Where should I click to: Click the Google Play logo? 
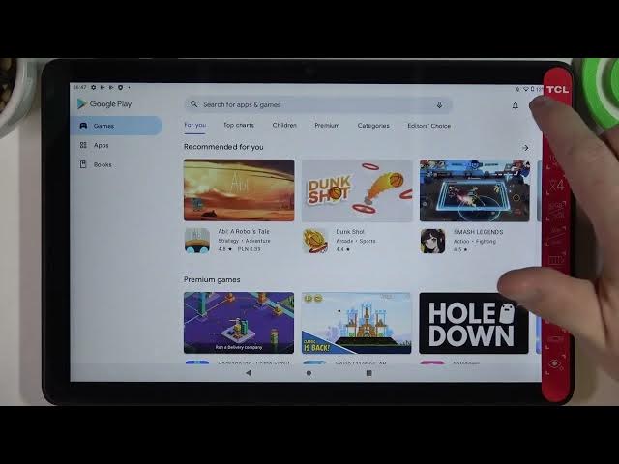pos(104,103)
